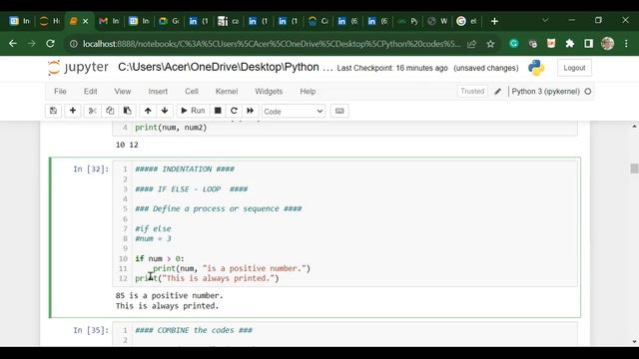Save notebook with the floppy disk icon
Image resolution: width=639 pixels, height=359 pixels.
53,111
